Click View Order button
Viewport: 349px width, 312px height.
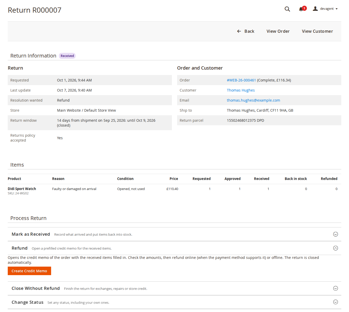[278, 31]
